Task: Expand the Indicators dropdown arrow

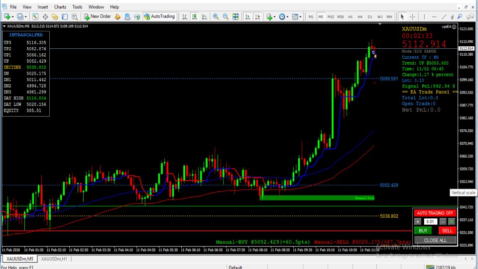Action: pos(274,17)
